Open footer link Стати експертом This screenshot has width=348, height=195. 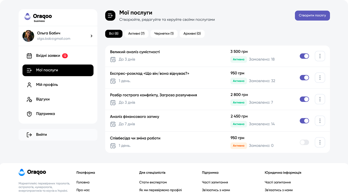[153, 183]
